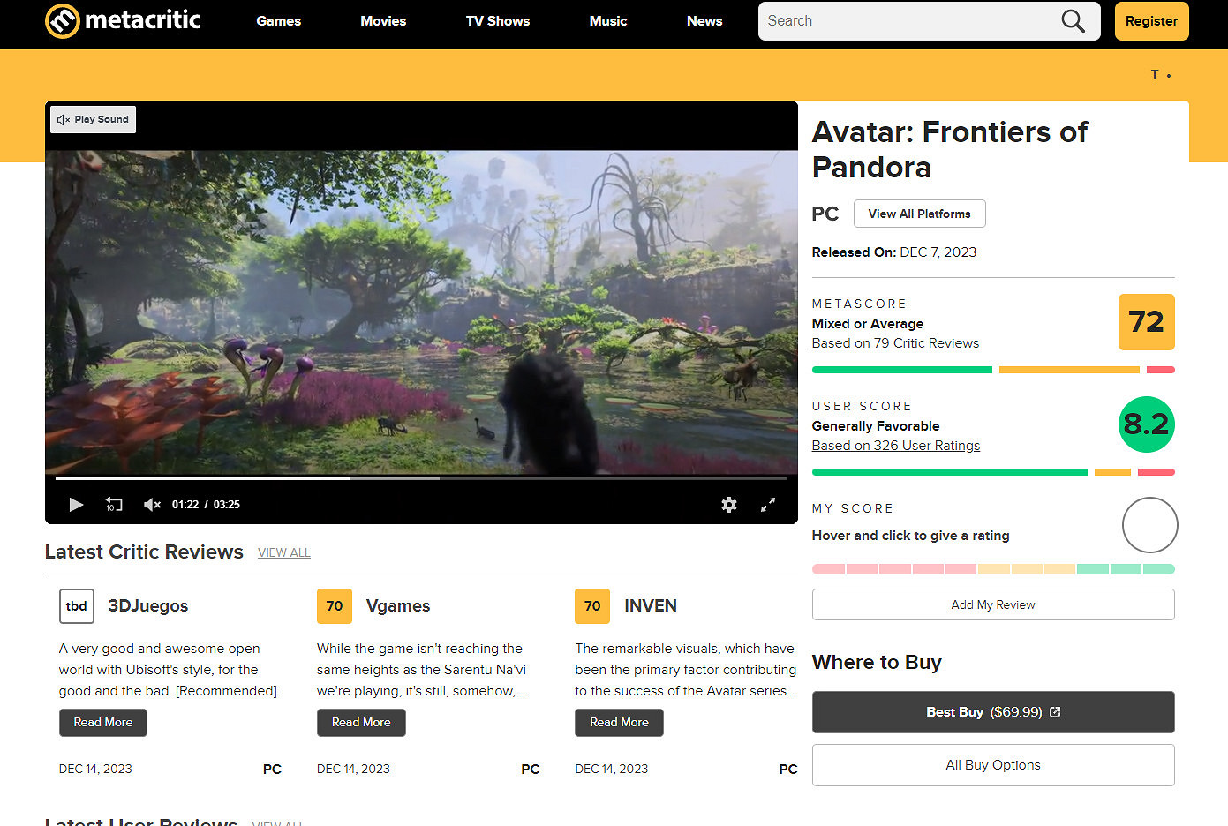Open the Games menu

coord(278,21)
